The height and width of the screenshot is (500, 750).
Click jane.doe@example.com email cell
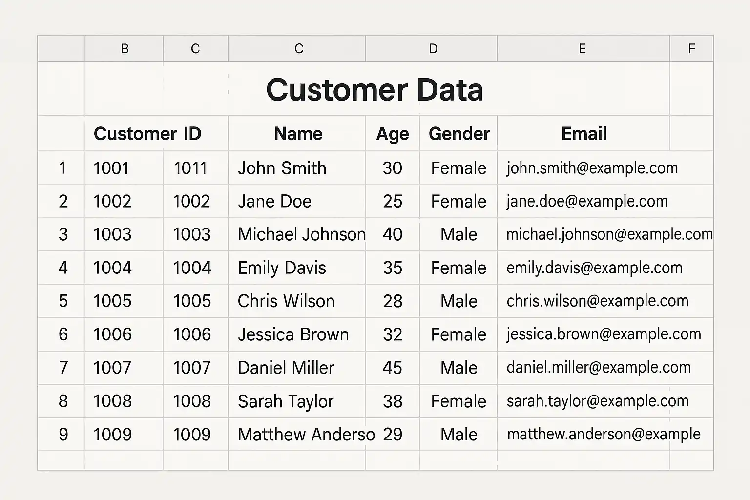click(587, 201)
